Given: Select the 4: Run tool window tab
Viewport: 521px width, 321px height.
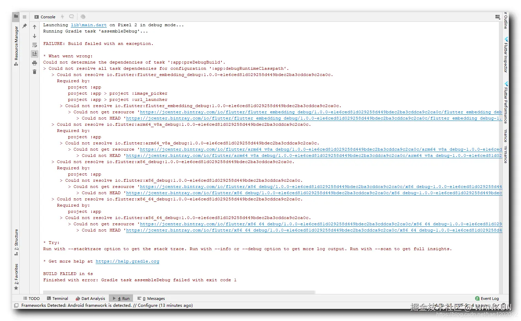Looking at the screenshot, I should point(121,299).
